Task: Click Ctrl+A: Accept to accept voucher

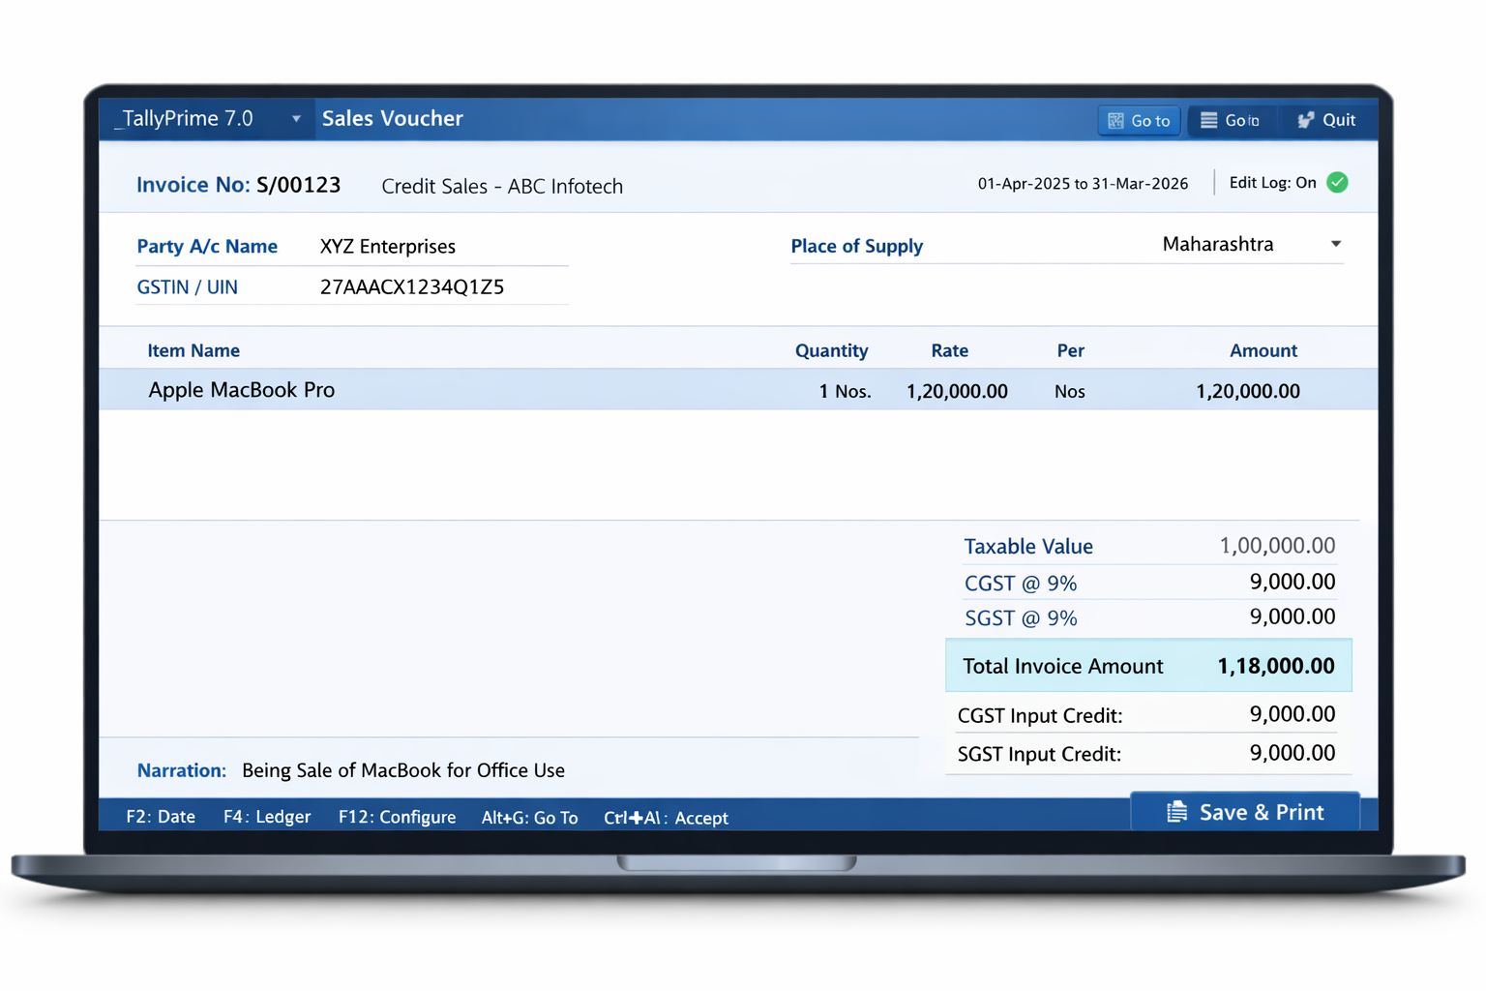Action: pyautogui.click(x=666, y=818)
